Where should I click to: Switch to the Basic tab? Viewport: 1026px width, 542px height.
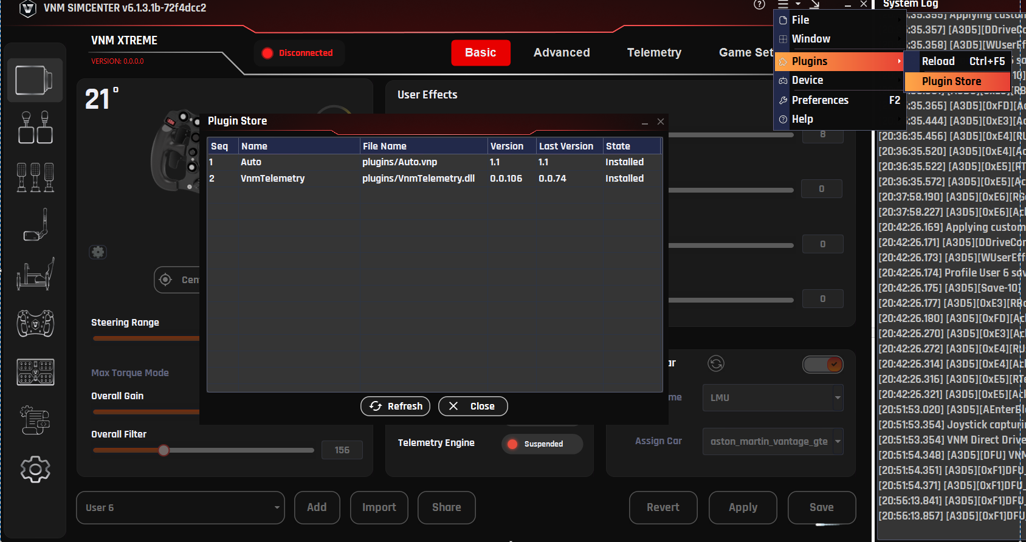tap(481, 53)
